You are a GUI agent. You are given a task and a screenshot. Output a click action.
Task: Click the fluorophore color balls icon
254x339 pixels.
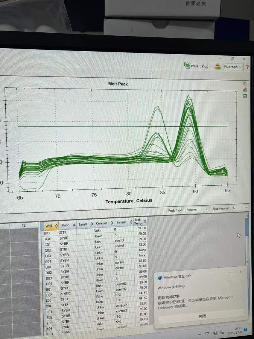[x=217, y=66]
